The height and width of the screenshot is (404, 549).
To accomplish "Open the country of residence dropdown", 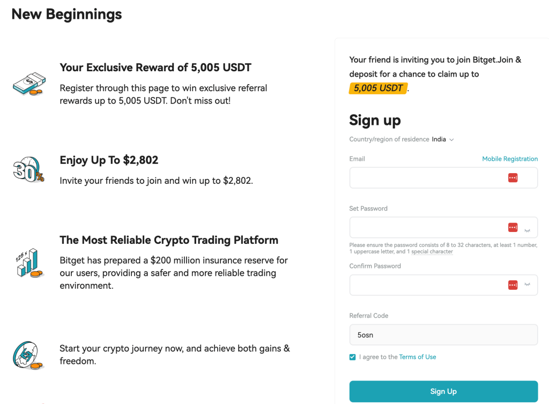I will point(439,139).
